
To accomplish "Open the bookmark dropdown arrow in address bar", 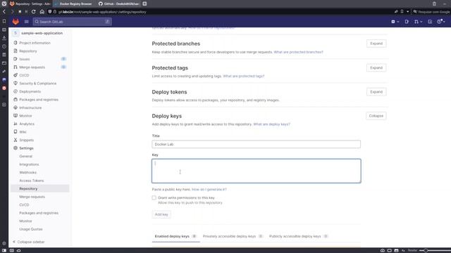I will click(407, 12).
